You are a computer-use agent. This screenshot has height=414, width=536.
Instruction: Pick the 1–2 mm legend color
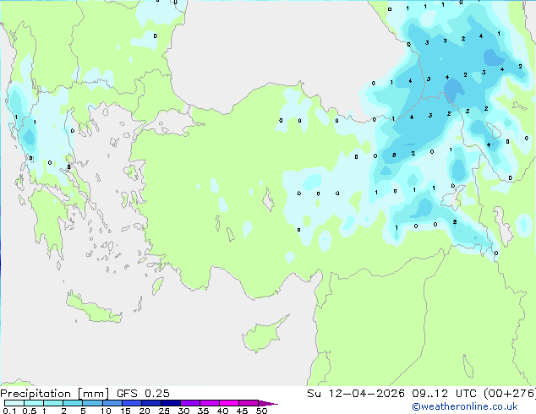pyautogui.click(x=53, y=403)
